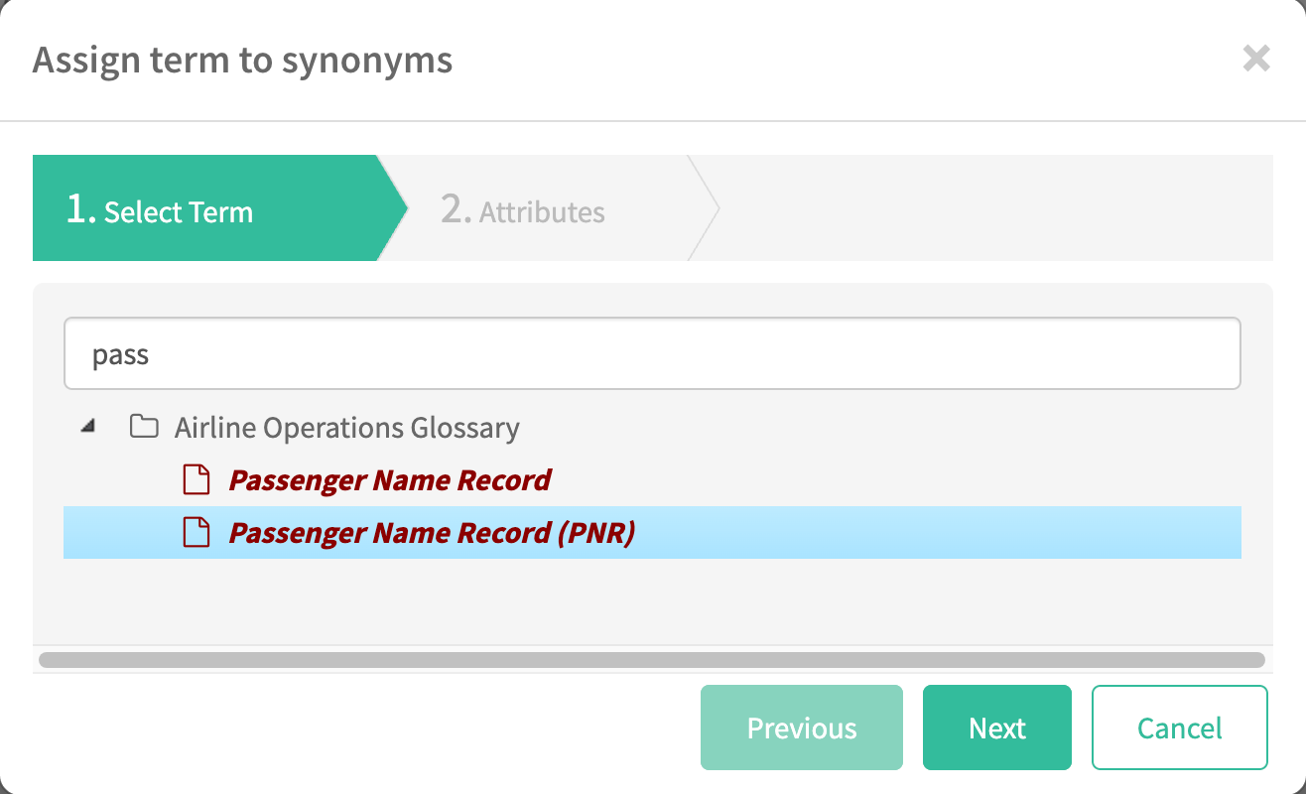Click the Airline Operations Glossary folder icon
The height and width of the screenshot is (794, 1306).
145,428
